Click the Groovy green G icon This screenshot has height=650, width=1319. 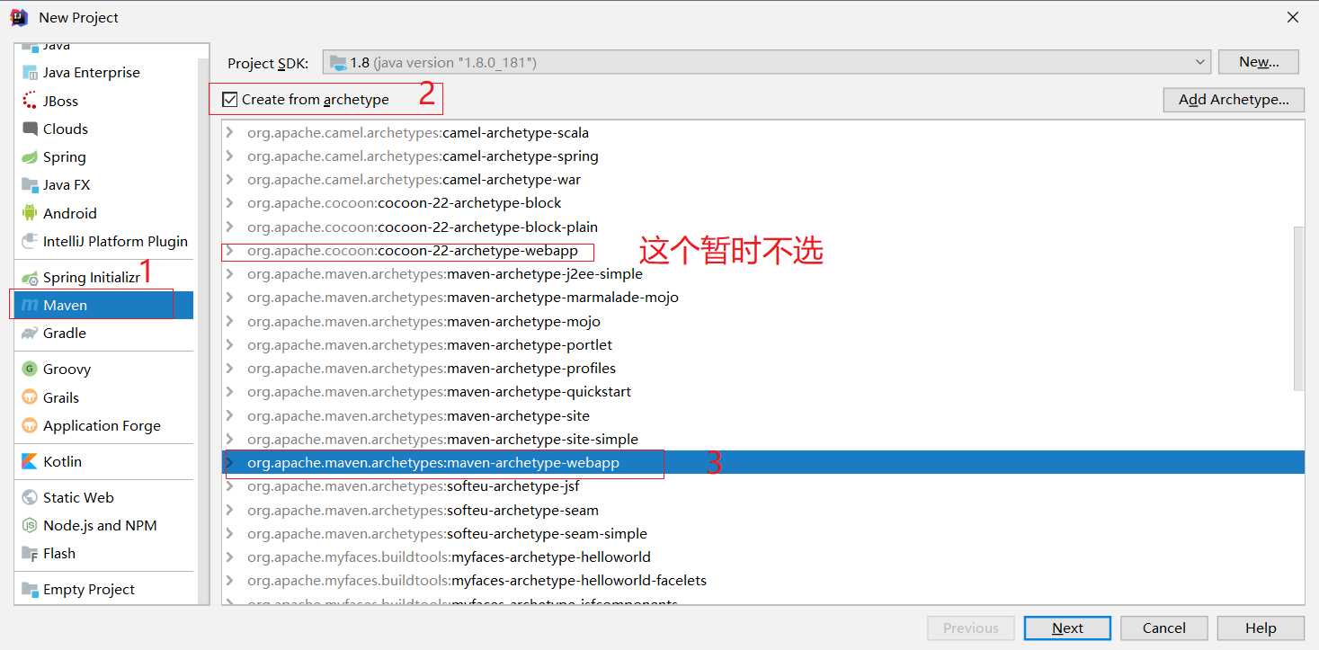(30, 369)
